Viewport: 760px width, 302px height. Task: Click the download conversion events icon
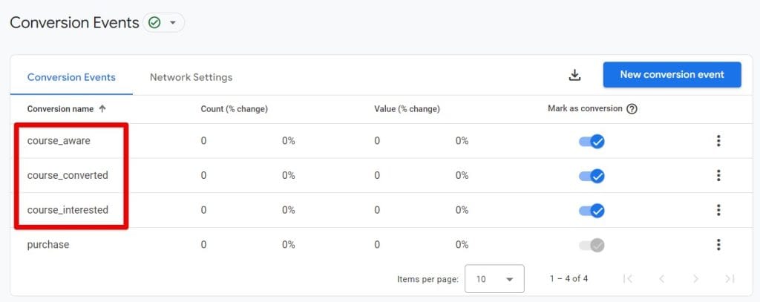(574, 75)
